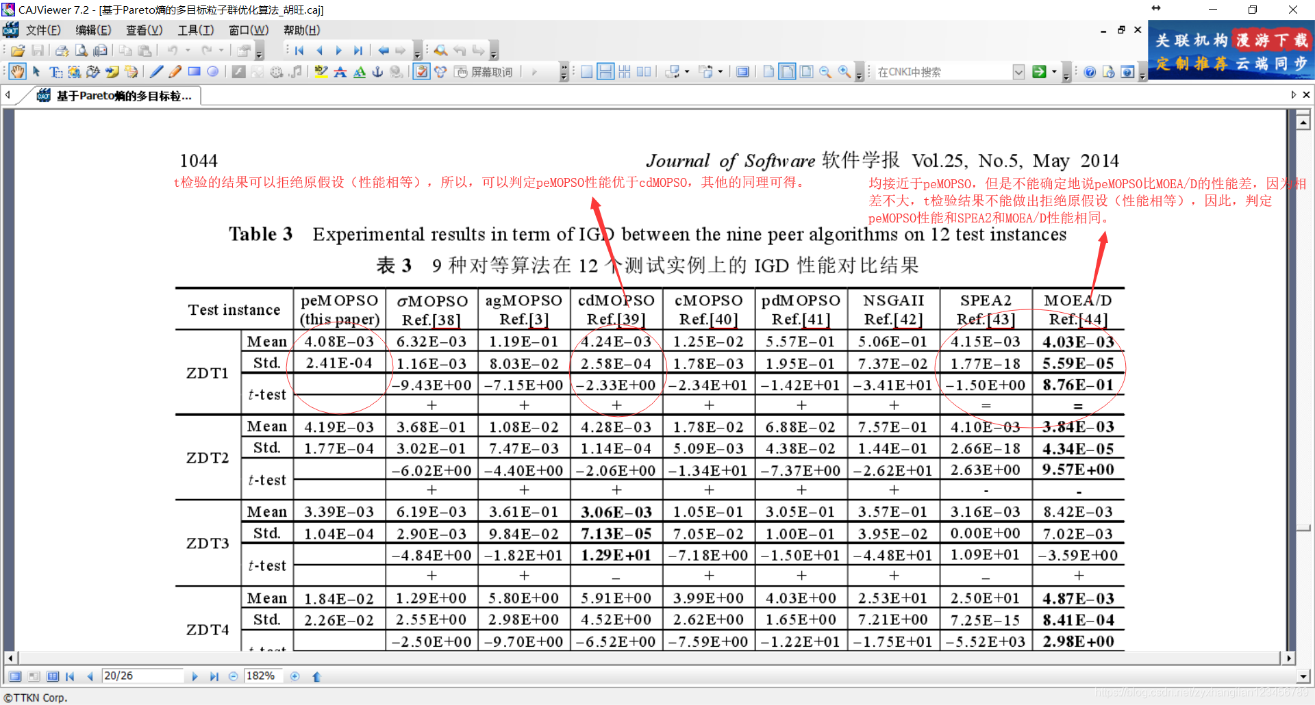Click the blue Help question mark icon

(1090, 72)
